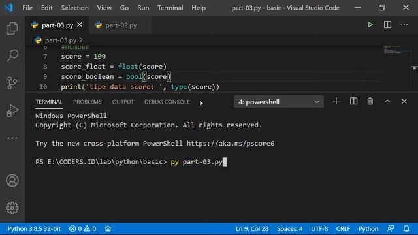Split the editor to the right

point(387,25)
